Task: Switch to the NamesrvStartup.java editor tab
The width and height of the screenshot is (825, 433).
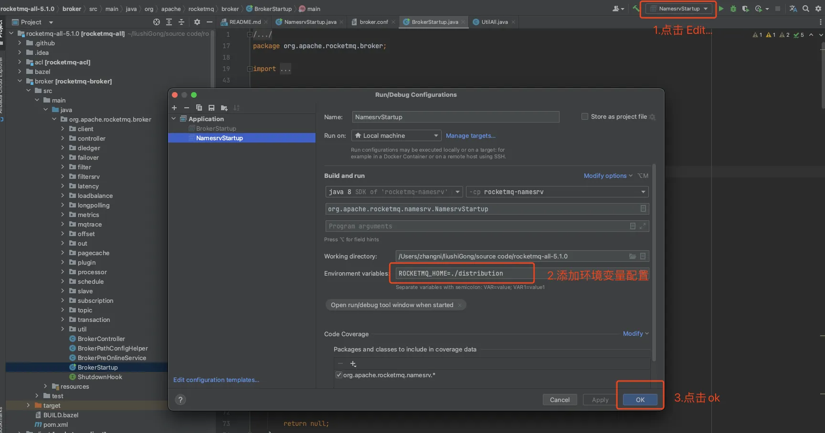Action: pyautogui.click(x=310, y=22)
